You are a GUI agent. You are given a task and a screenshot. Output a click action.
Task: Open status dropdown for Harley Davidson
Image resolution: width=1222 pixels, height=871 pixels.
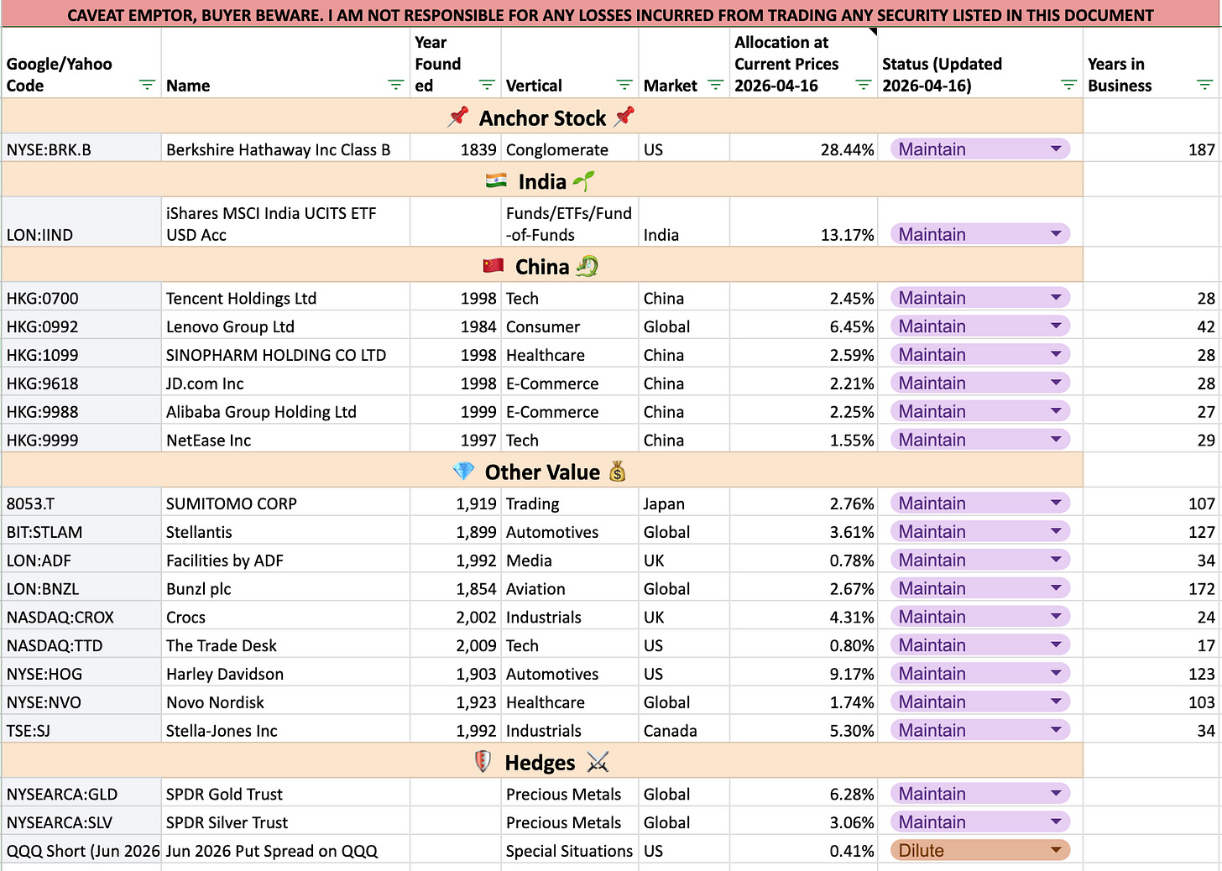click(980, 674)
